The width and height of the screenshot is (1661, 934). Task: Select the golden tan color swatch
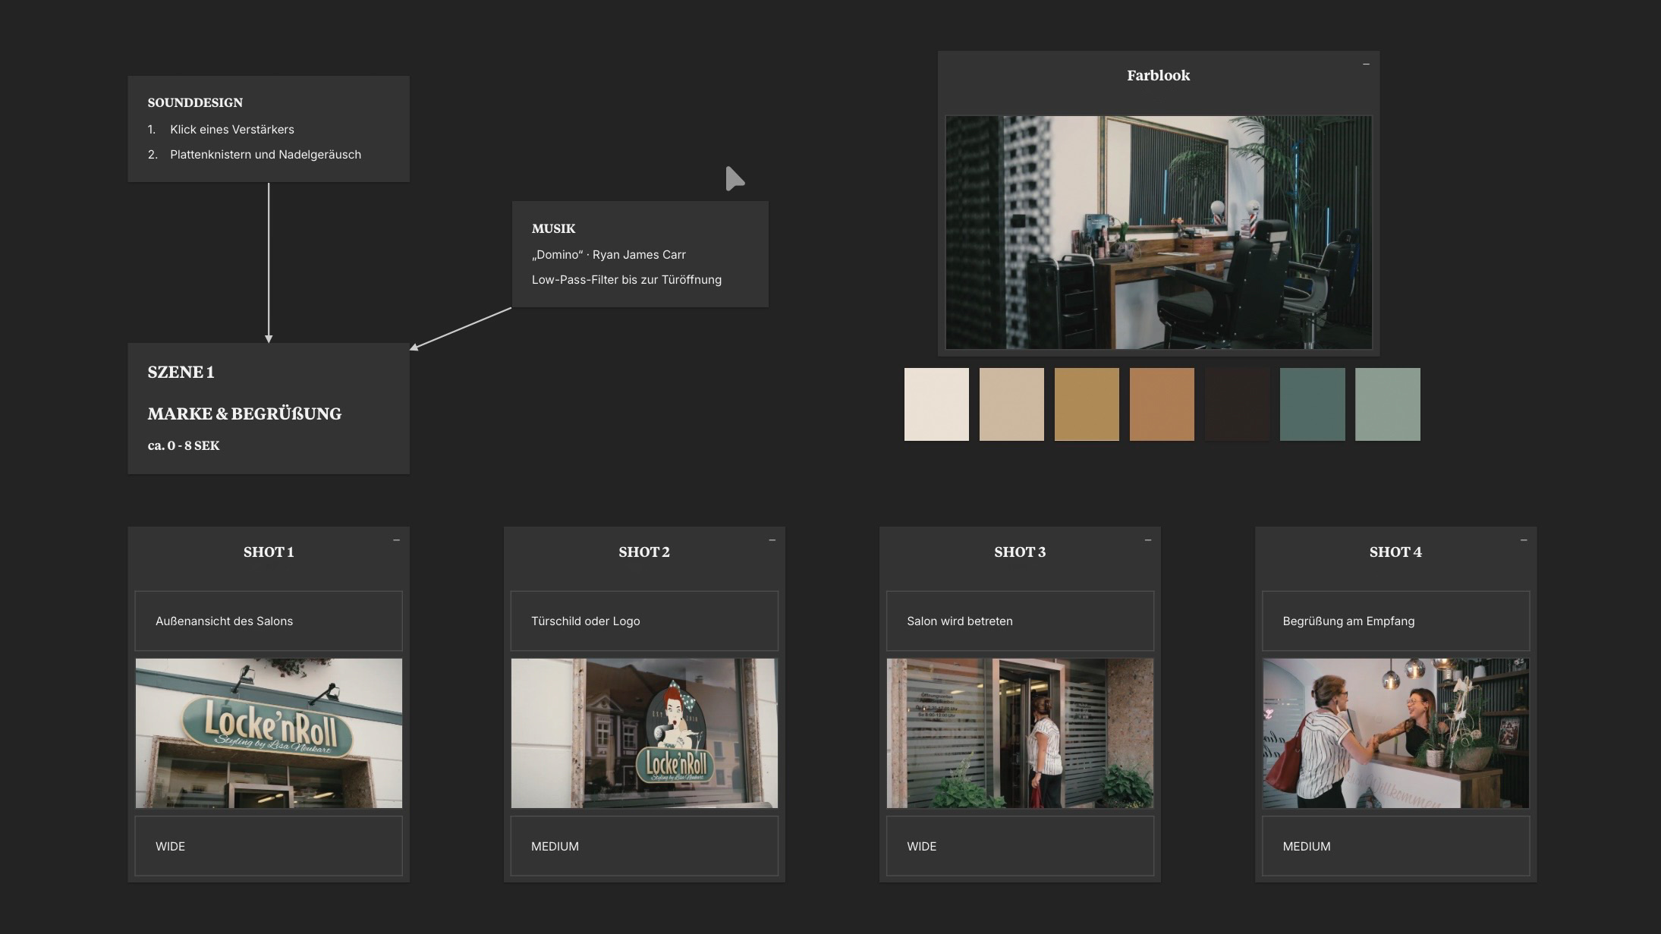coord(1087,404)
